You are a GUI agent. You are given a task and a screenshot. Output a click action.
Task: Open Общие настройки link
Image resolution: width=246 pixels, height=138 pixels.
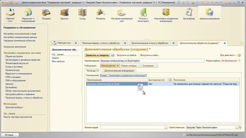pyautogui.click(x=14, y=56)
